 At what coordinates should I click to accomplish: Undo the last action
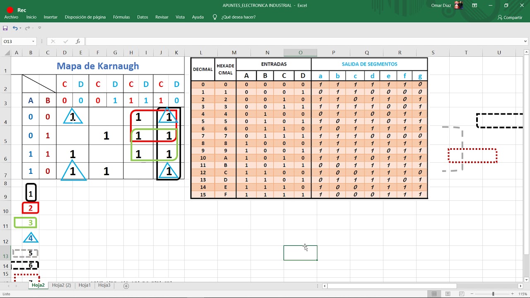tap(15, 28)
